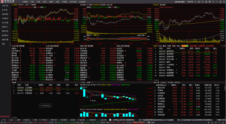Open the 在线客服 menu item
Image resolution: width=226 pixels, height=124 pixels.
(82, 2)
